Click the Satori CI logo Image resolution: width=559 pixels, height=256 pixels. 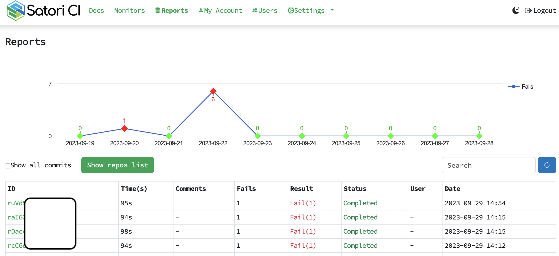click(43, 10)
